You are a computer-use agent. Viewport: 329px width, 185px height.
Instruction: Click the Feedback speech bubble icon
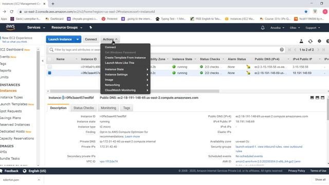1,171
